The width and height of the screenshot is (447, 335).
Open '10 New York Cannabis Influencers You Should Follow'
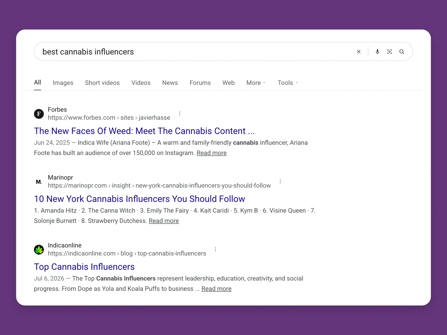click(139, 199)
